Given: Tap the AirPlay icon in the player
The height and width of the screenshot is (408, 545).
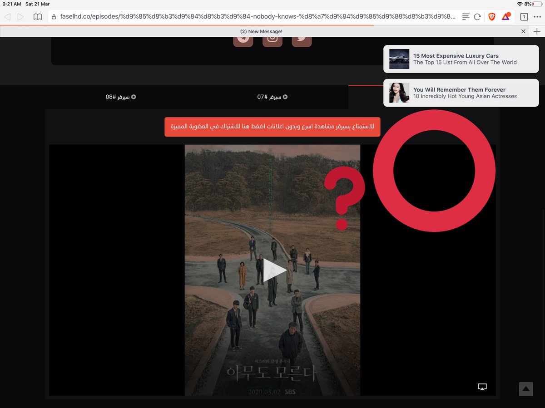Looking at the screenshot, I should pyautogui.click(x=482, y=387).
